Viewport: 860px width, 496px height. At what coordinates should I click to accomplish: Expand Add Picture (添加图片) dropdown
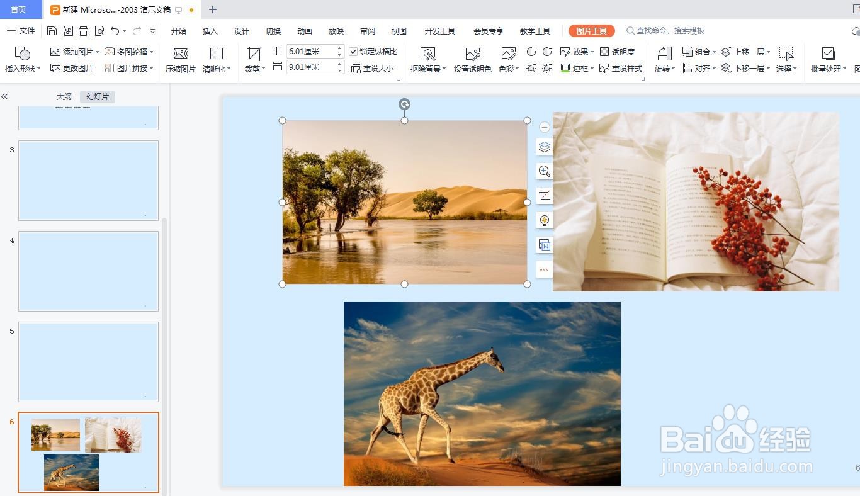97,52
